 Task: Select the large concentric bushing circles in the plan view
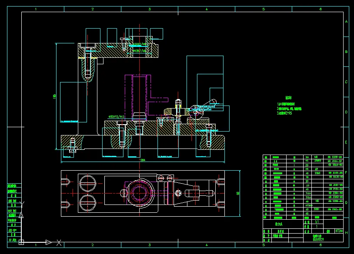140,193
